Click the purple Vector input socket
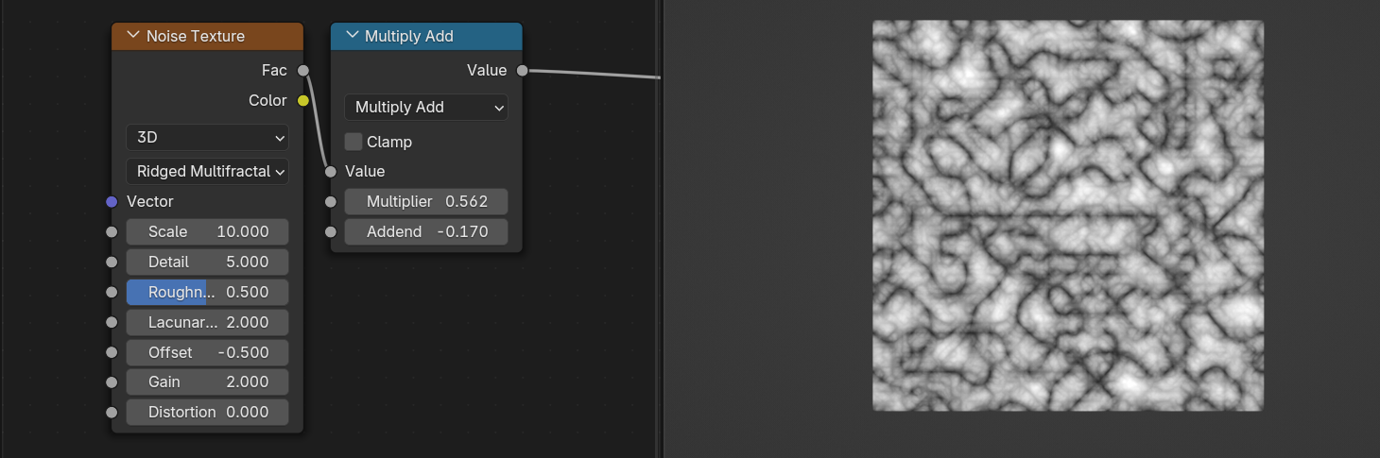Screen dimensions: 1380x458 (x=112, y=201)
